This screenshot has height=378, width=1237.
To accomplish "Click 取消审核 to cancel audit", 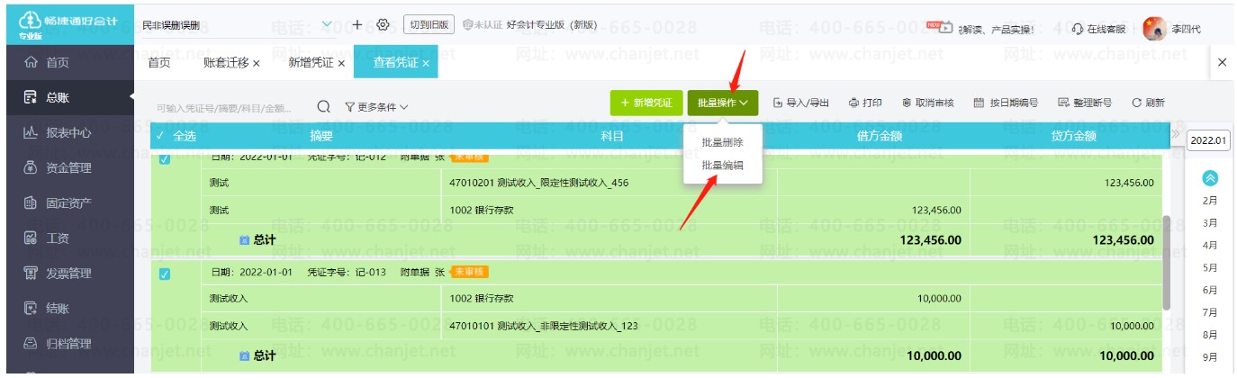I will coord(927,103).
